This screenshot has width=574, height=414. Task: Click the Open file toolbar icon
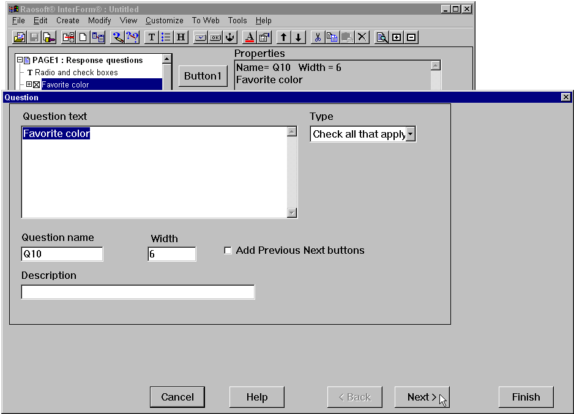pyautogui.click(x=20, y=37)
